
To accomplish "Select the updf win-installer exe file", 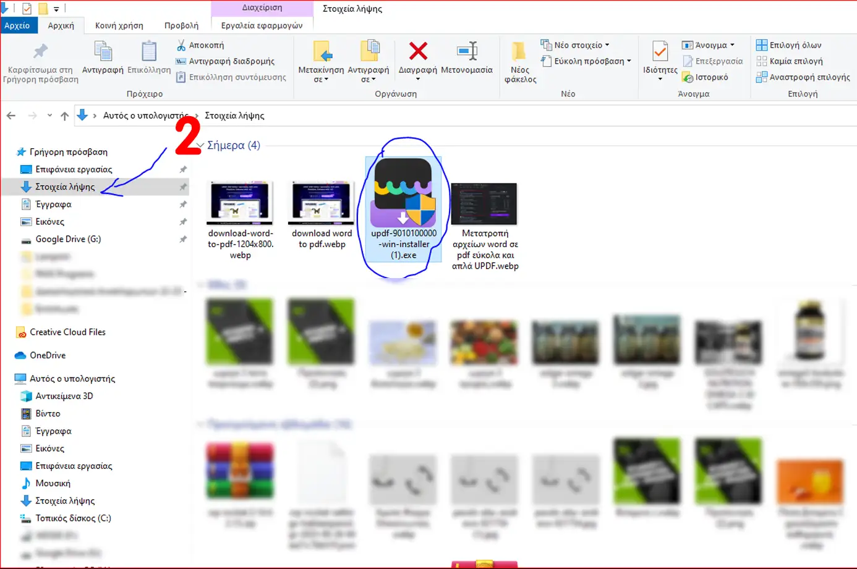I will point(403,204).
